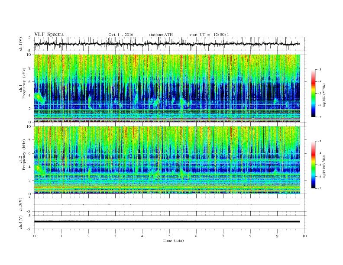Click the time axis tick label "4"
The image size is (343, 265).
142,236
